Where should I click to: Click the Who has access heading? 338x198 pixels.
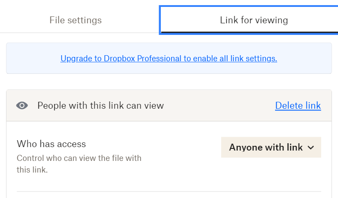pyautogui.click(x=51, y=144)
